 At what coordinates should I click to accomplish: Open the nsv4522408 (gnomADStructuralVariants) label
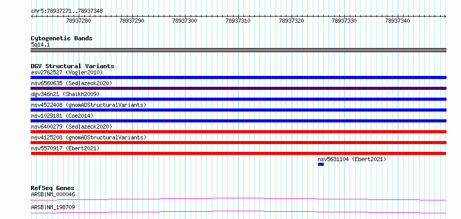[89, 105]
